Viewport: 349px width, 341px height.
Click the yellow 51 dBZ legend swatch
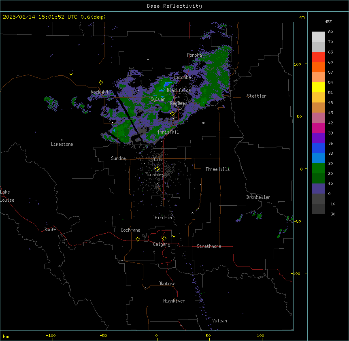coord(318,87)
